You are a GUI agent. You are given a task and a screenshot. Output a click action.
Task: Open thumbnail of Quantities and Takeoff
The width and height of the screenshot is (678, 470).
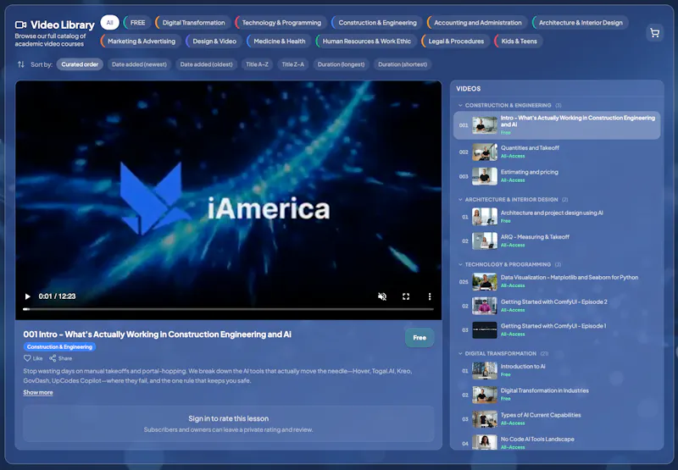click(x=485, y=152)
